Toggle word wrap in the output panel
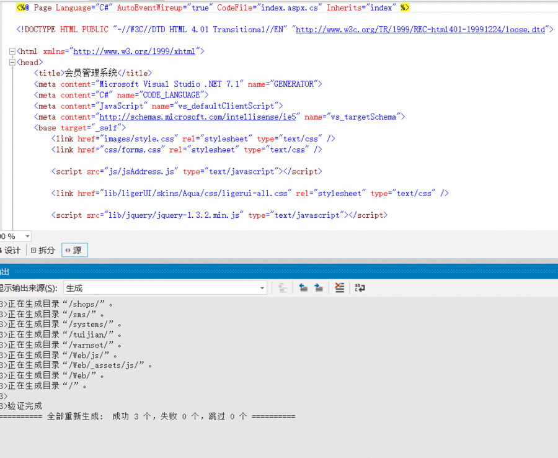558x458 pixels. (x=360, y=288)
